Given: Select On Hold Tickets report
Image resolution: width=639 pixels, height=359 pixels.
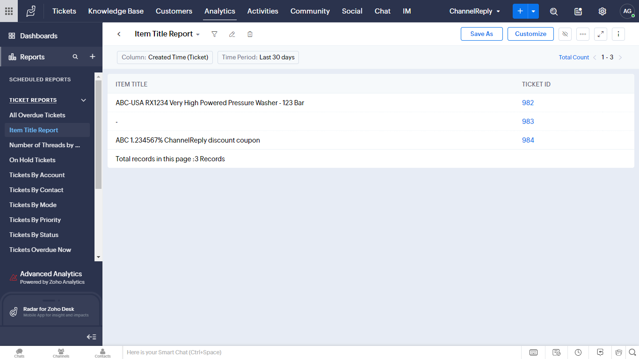Looking at the screenshot, I should 32,160.
